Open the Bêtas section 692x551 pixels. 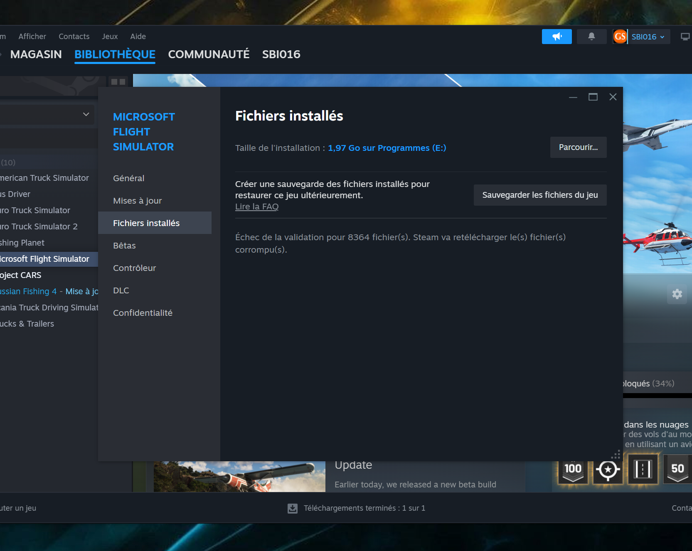click(x=155, y=246)
